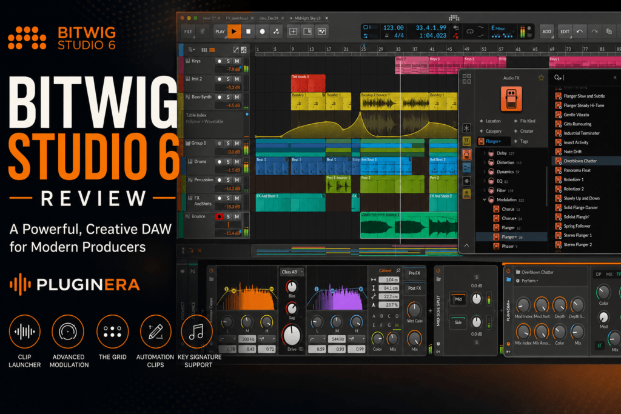Open the Bitwig dashboard dots icon

point(454,18)
